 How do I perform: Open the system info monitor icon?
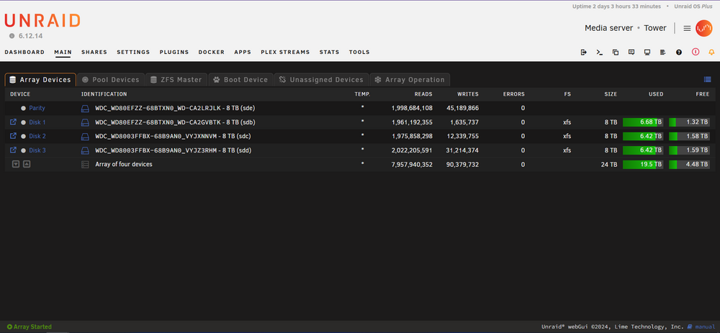(647, 53)
